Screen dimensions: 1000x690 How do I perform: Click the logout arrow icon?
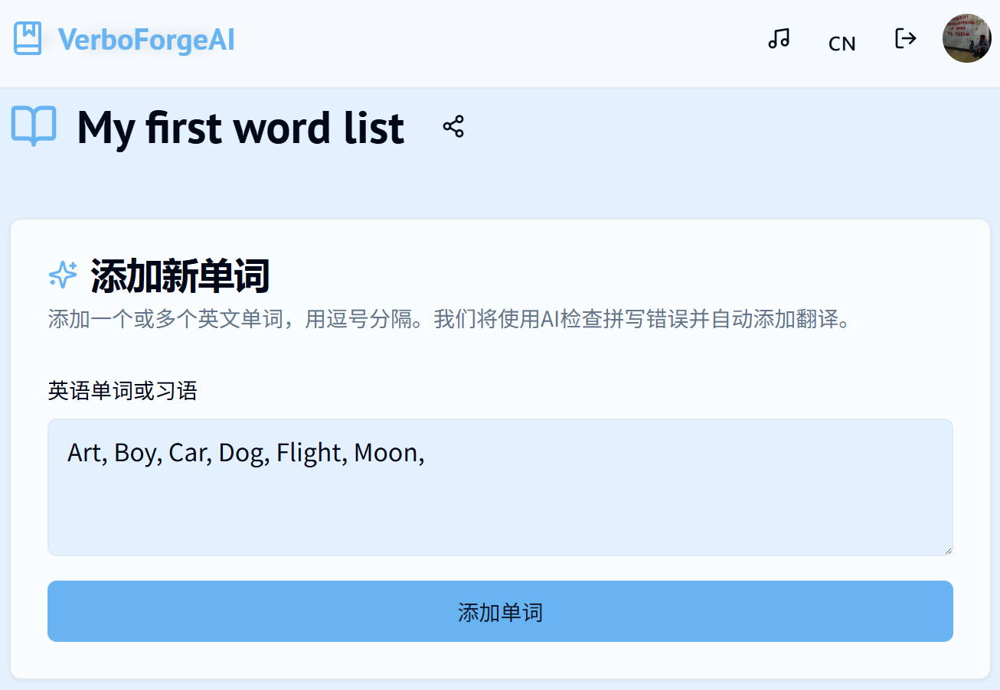(905, 37)
